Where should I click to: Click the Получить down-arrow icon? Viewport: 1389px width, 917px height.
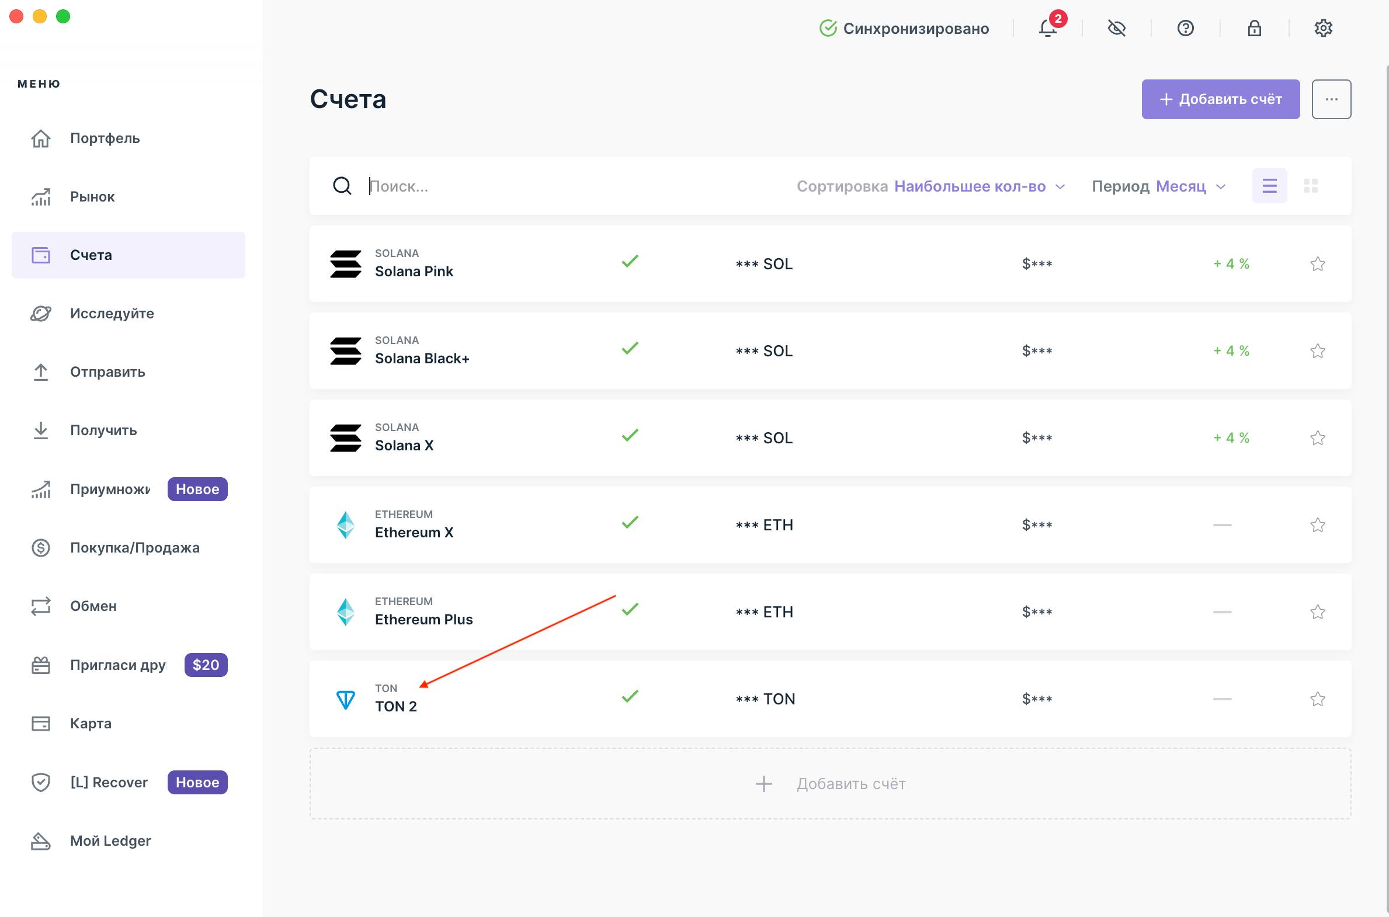[41, 430]
